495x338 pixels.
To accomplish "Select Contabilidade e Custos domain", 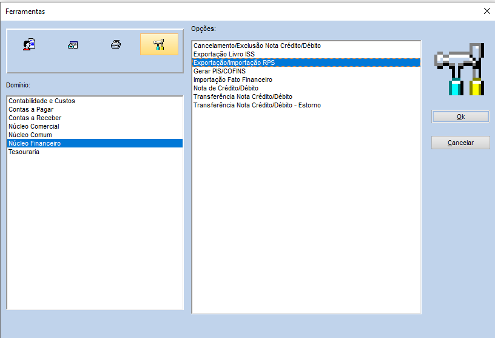I will 42,101.
